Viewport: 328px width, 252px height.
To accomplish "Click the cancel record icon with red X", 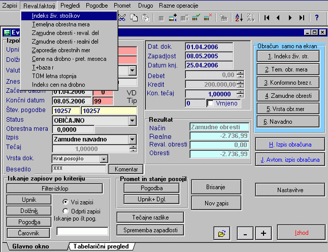I will [x=208, y=18].
